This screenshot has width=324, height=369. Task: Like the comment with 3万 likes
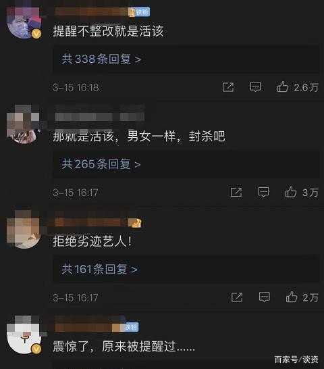click(x=291, y=192)
